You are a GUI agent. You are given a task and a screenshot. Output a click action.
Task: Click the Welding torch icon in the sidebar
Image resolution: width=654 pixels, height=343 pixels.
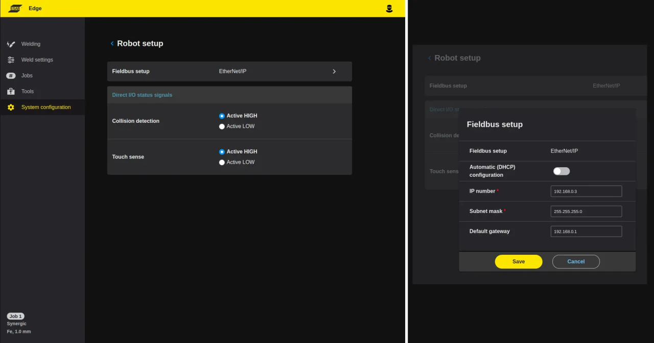point(11,44)
